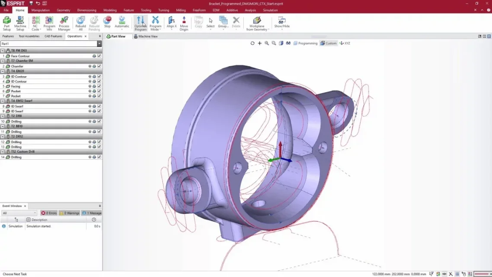Open the Event Window filter All dropdown

tap(19, 213)
